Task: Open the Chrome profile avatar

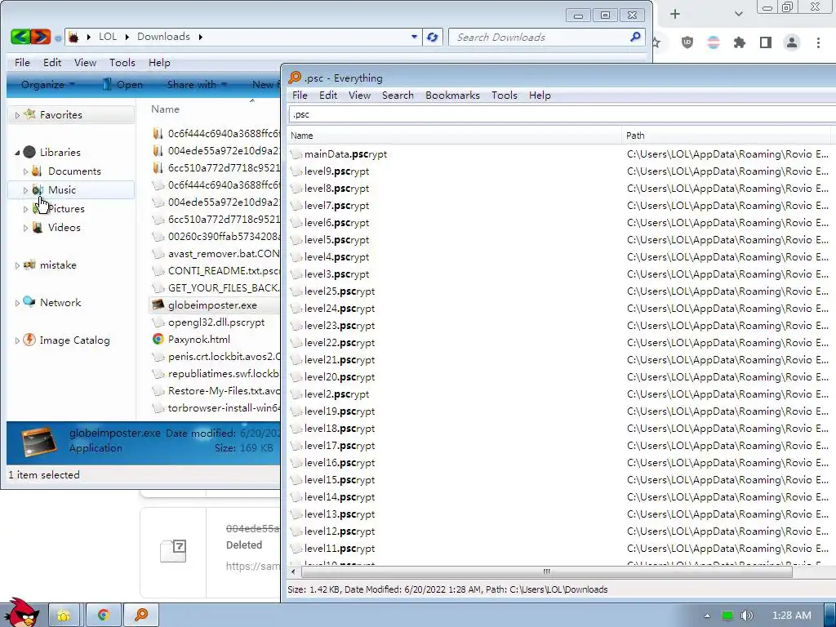Action: coord(792,42)
